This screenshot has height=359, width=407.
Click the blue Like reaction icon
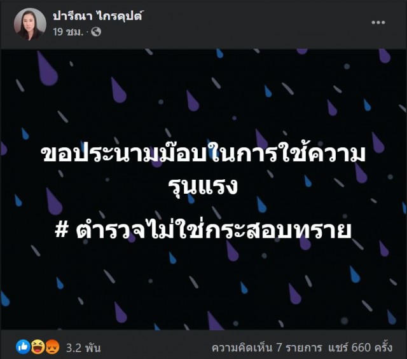click(23, 346)
